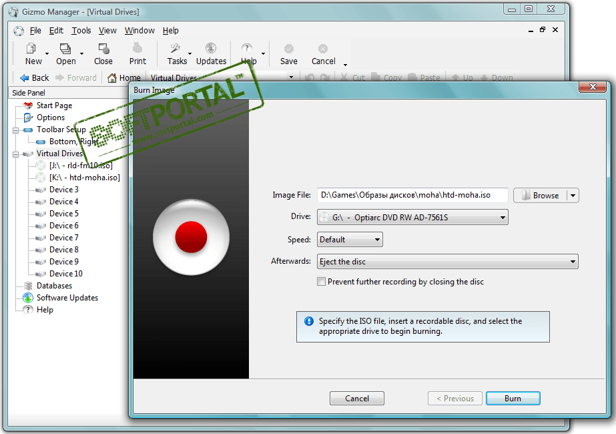This screenshot has width=616, height=434.
Task: Click the Close toolbar icon
Action: [103, 49]
